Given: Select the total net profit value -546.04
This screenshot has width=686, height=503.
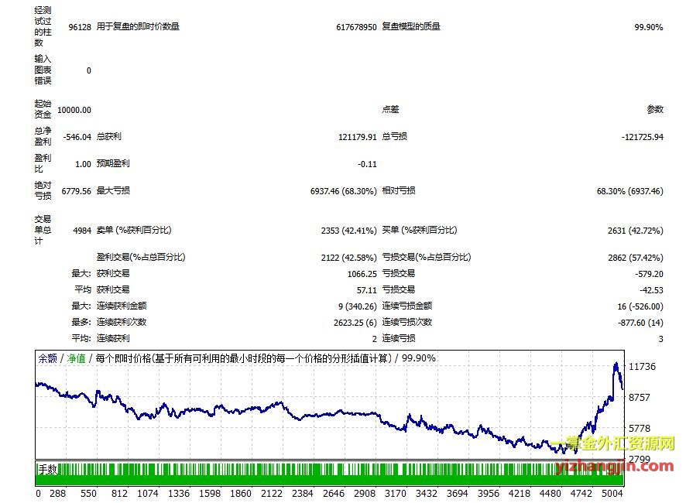Looking at the screenshot, I should [x=77, y=137].
